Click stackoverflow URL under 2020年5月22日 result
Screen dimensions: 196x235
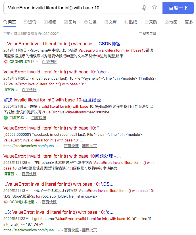click(30, 230)
